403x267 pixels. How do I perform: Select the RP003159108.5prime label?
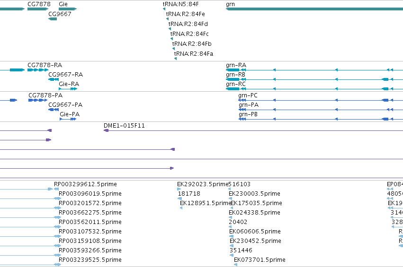click(90, 241)
